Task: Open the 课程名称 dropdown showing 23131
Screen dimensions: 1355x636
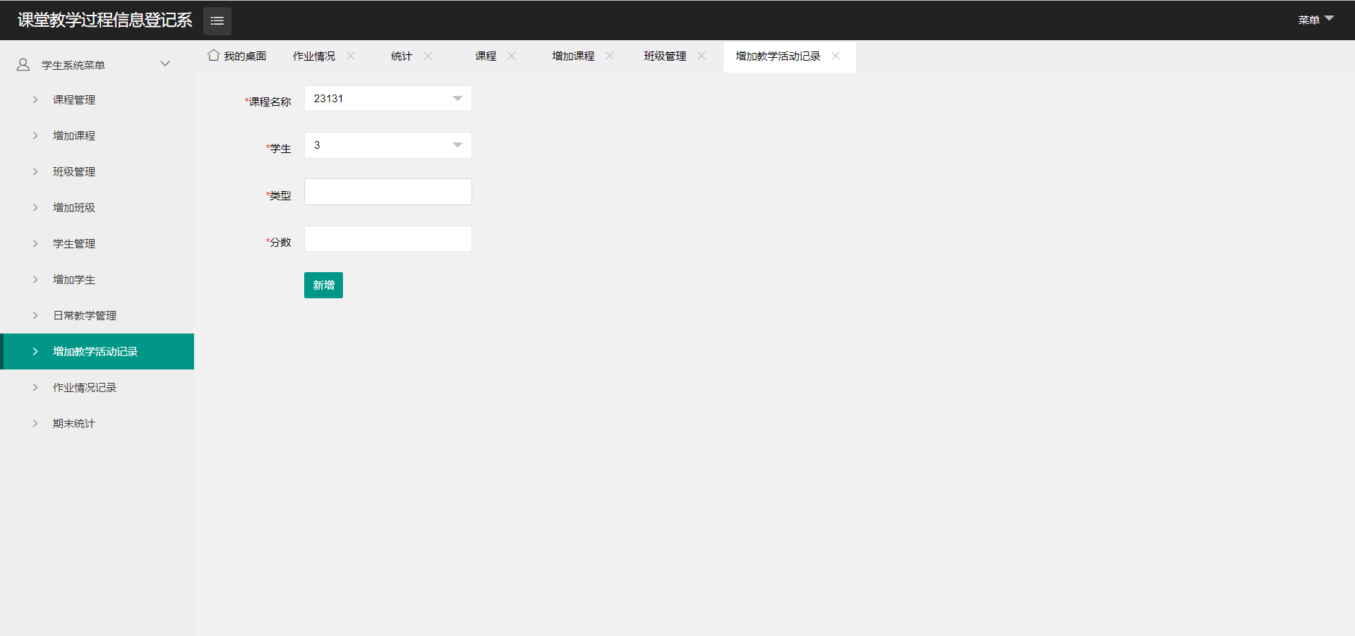Action: [388, 99]
